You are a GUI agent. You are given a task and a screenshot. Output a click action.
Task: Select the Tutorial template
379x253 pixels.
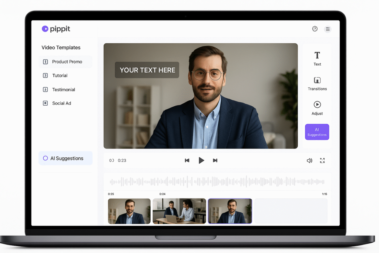[x=59, y=76]
